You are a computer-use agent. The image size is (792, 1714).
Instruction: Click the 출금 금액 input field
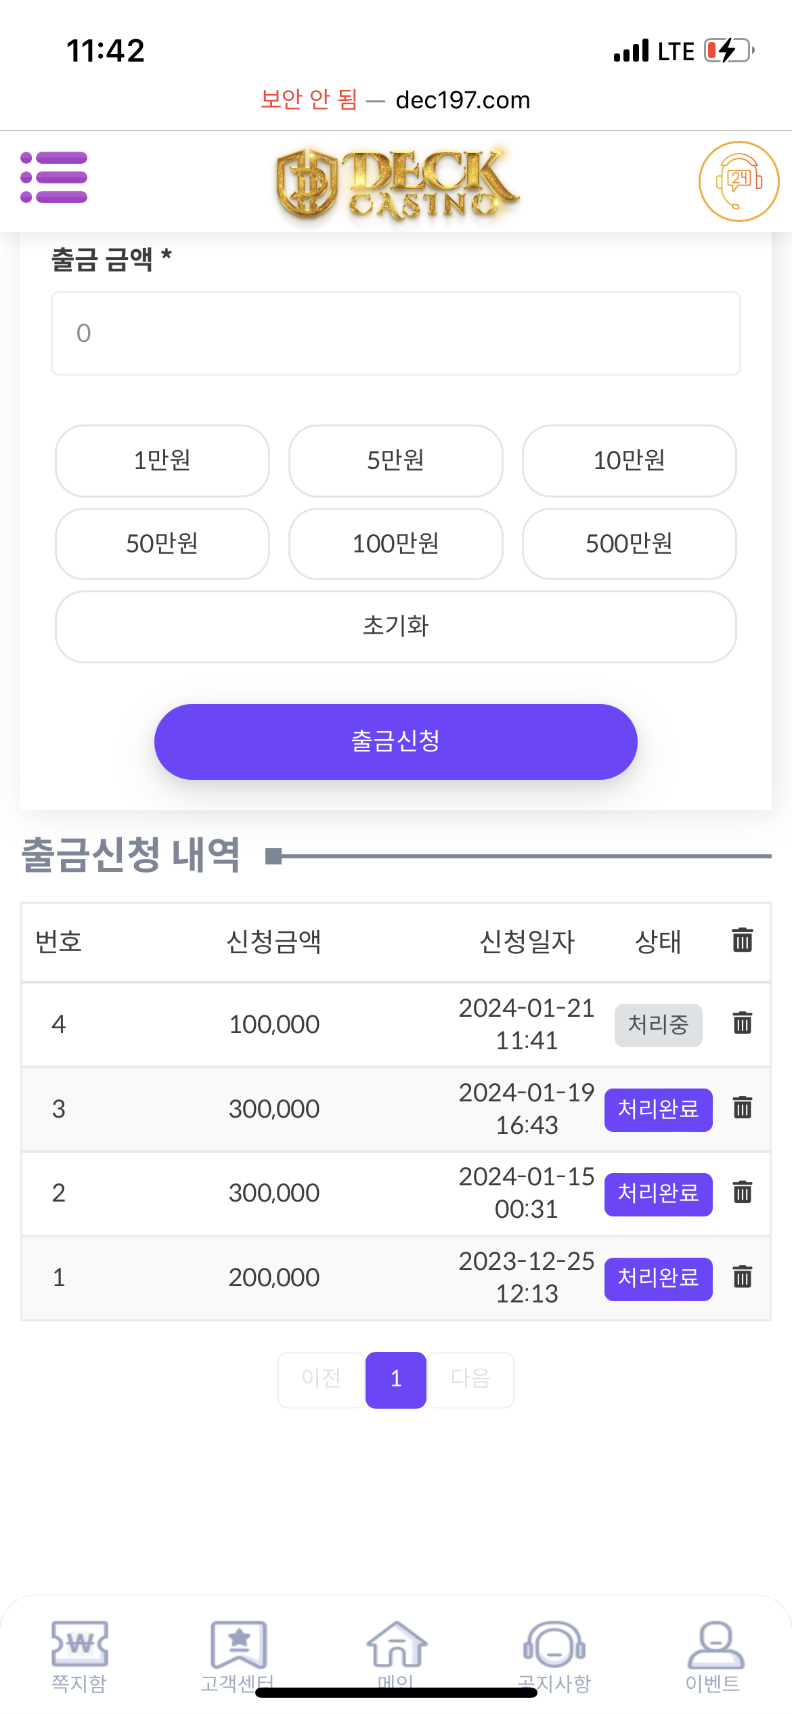click(396, 333)
